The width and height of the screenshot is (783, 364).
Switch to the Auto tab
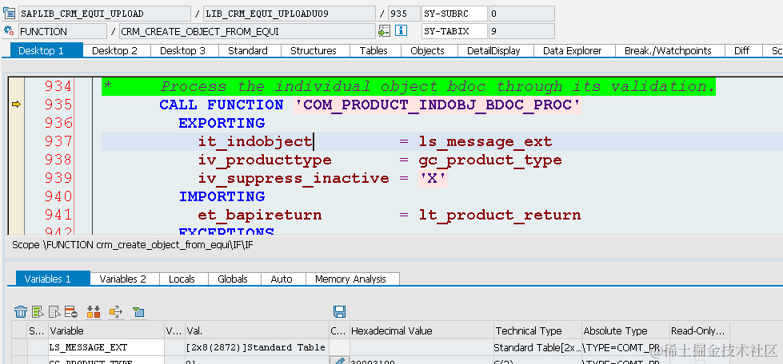(x=282, y=279)
